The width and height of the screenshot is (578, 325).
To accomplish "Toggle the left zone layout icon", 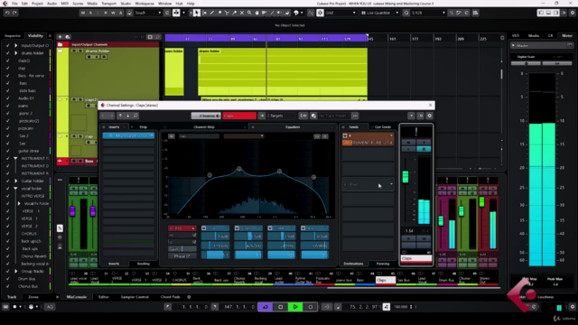I will [x=541, y=13].
